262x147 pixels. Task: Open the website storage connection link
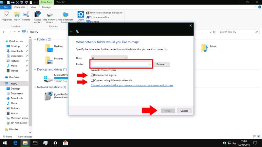(x=132, y=85)
